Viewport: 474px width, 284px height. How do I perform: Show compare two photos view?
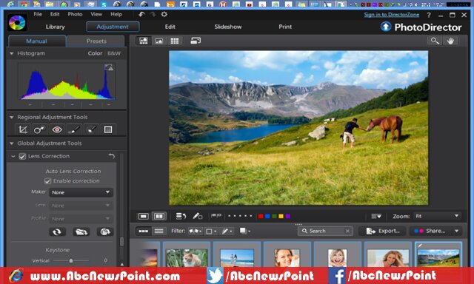click(159, 216)
